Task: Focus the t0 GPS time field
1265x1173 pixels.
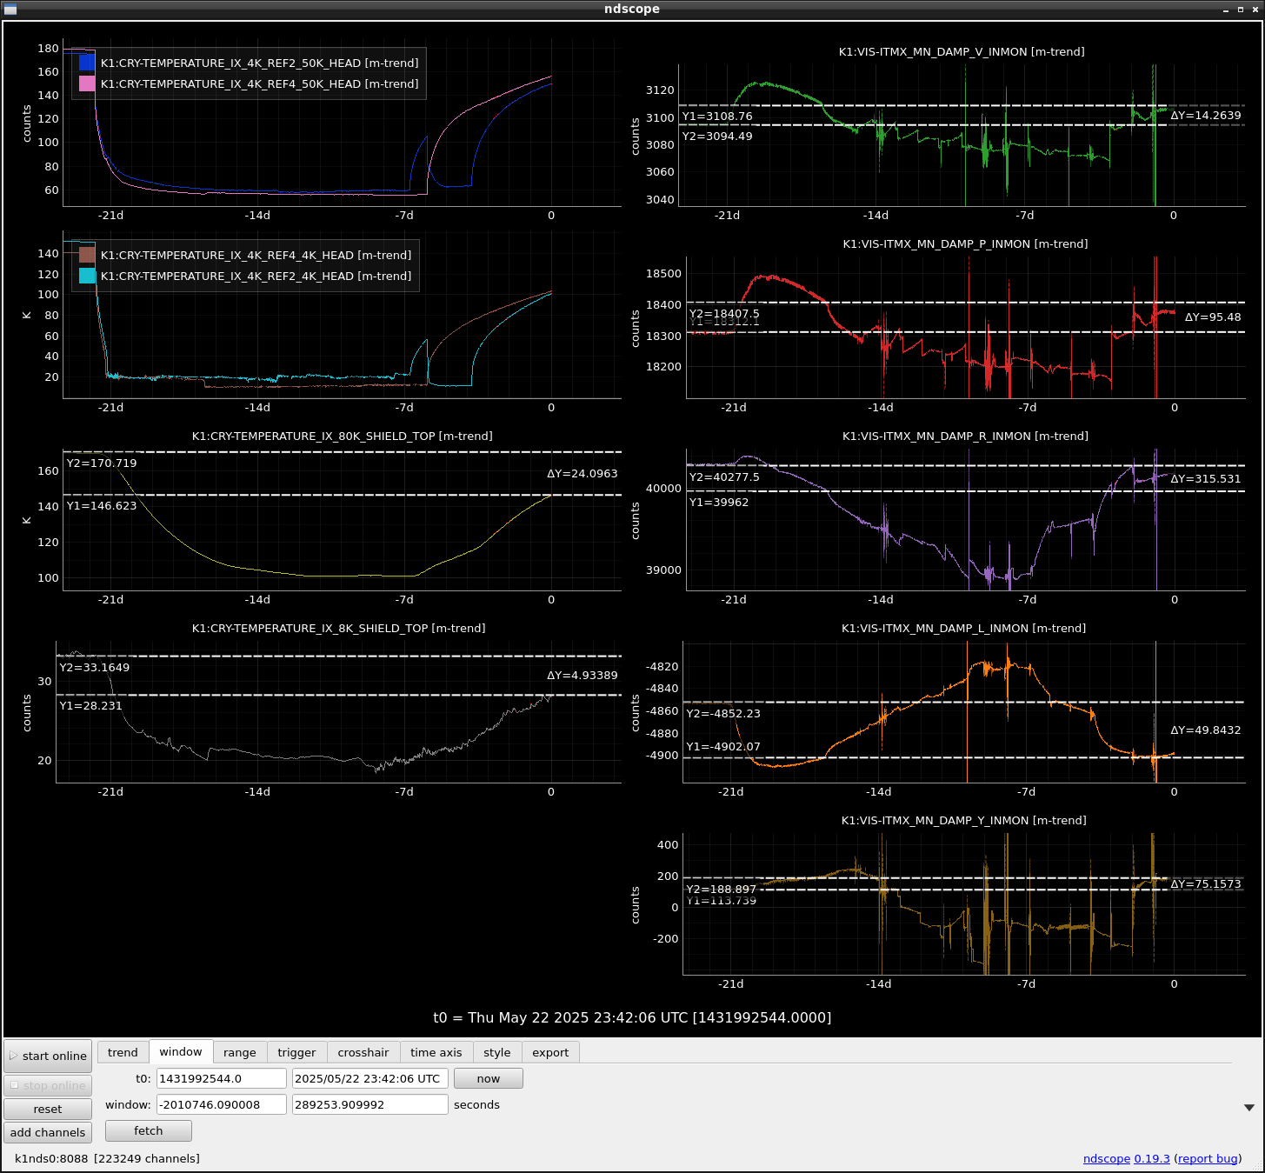Action: 222,1078
